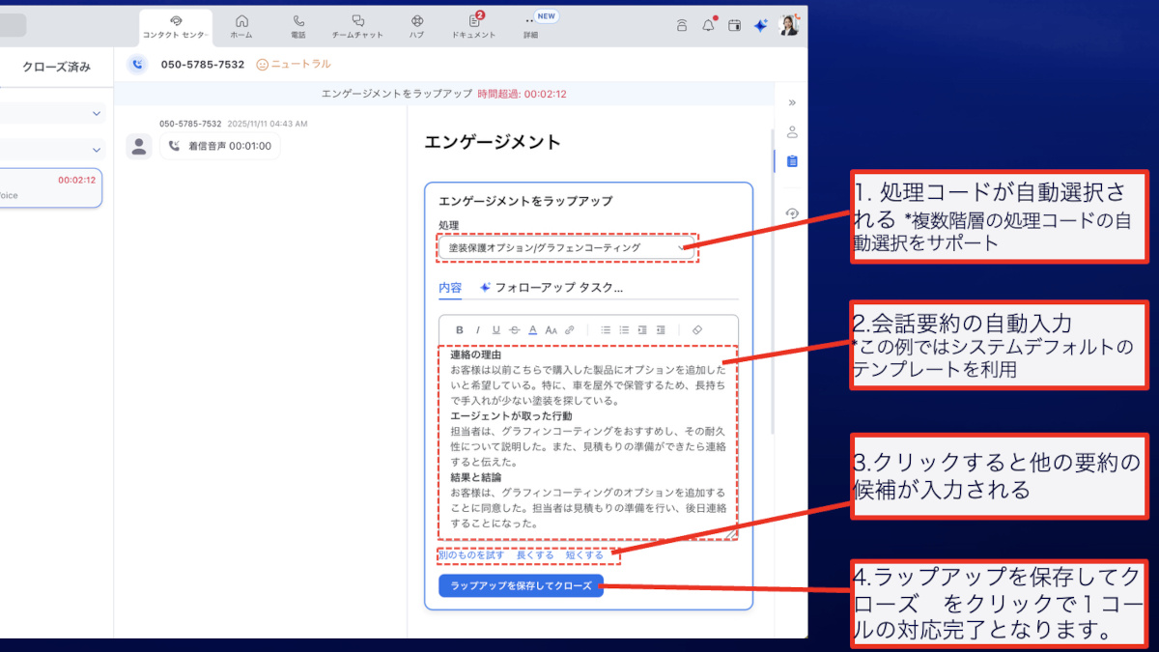Open the 電話 tab
Image resolution: width=1159 pixels, height=652 pixels.
[298, 26]
